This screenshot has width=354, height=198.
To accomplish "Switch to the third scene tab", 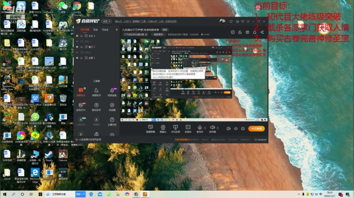I will coord(105,30).
